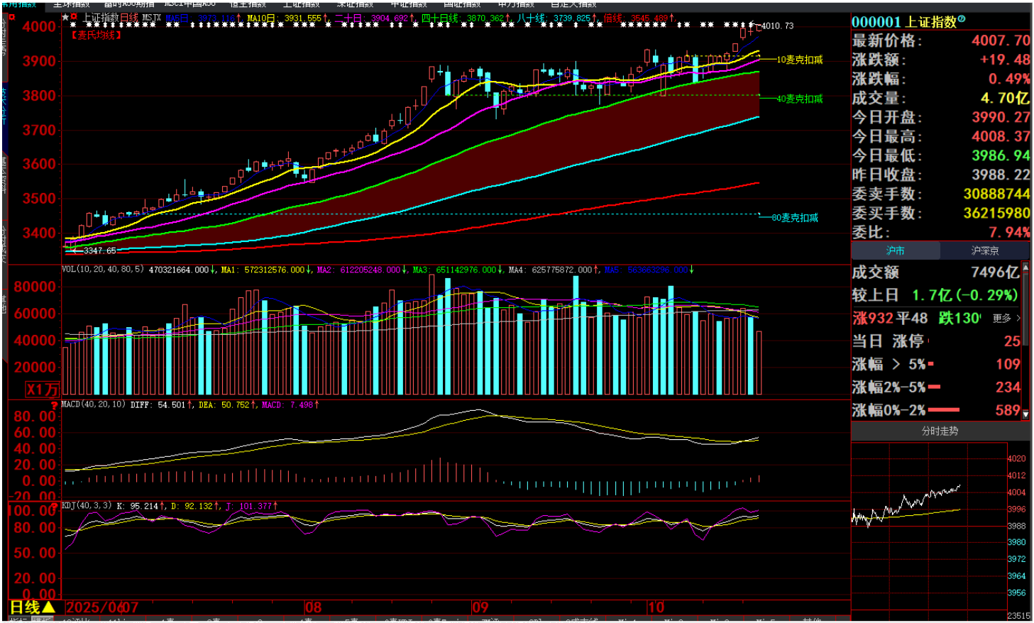Switch to the 沪深京 tab
This screenshot has height=623, width=1034.
coord(984,250)
